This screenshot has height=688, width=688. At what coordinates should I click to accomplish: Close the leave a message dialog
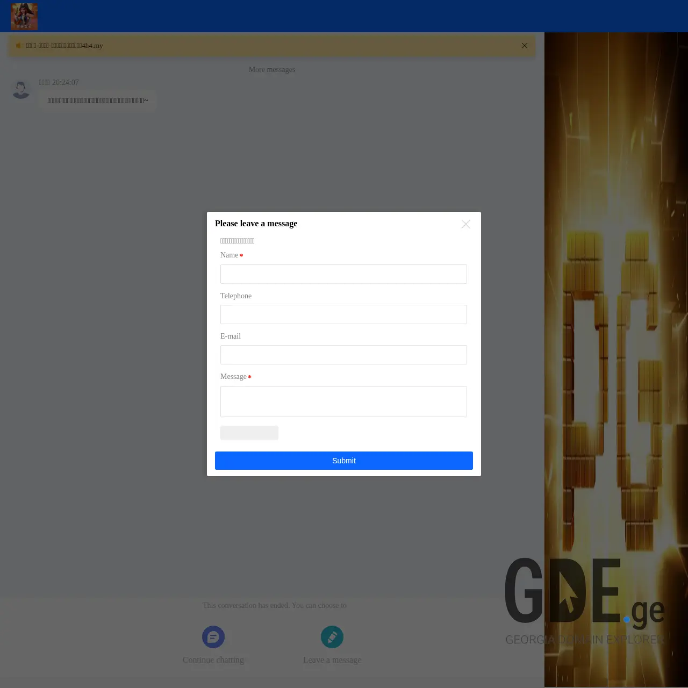[465, 224]
